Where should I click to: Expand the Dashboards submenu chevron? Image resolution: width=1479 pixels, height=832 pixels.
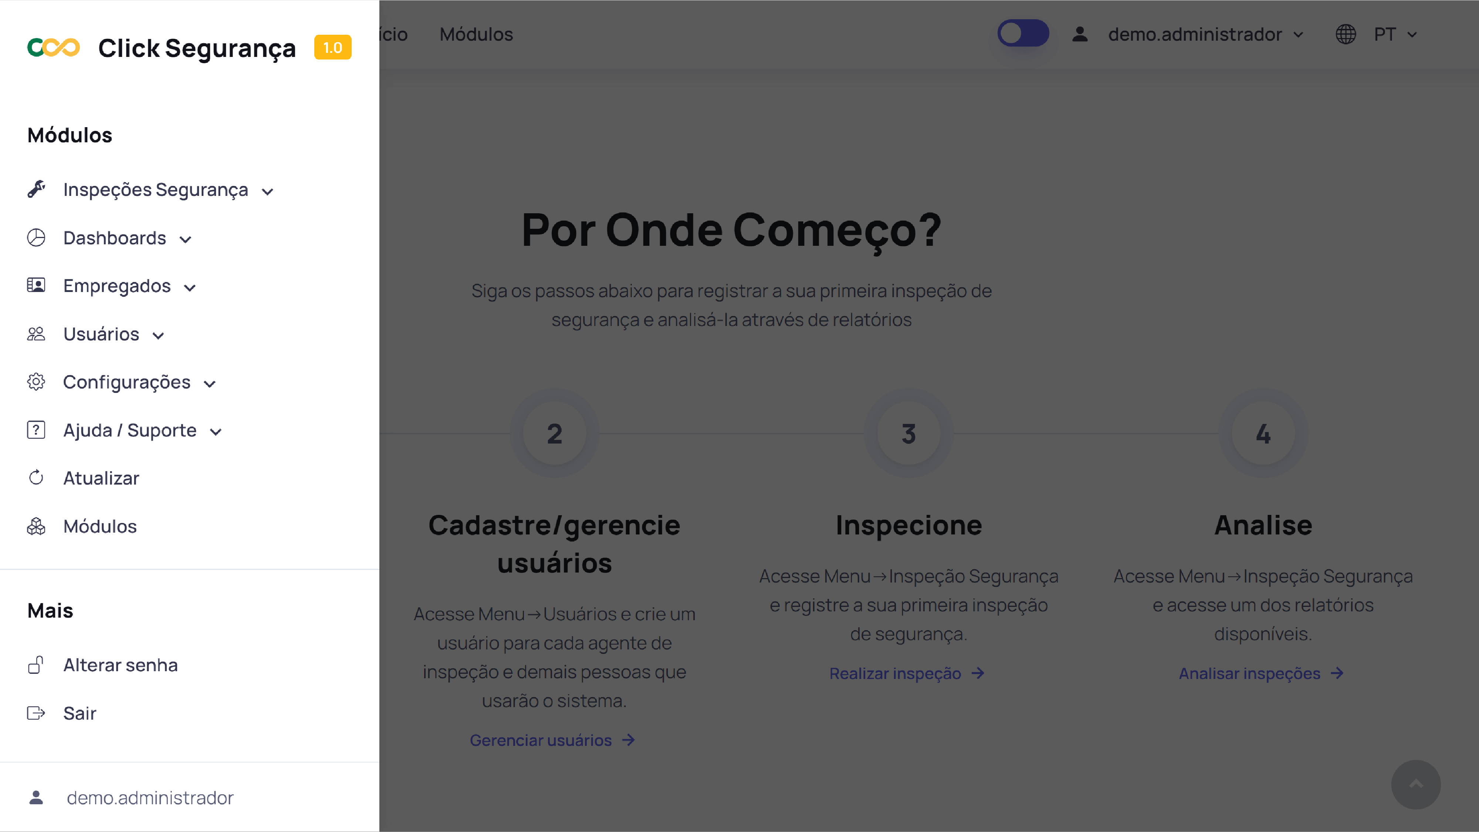(186, 240)
